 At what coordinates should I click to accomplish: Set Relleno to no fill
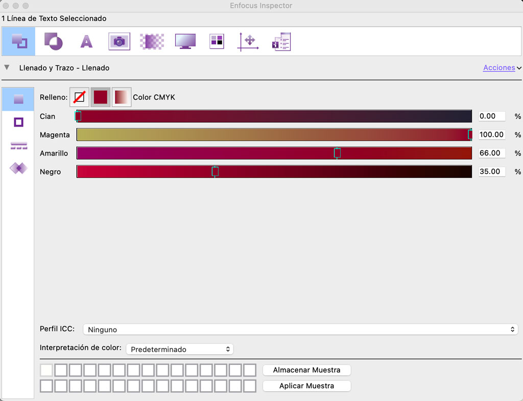[79, 97]
